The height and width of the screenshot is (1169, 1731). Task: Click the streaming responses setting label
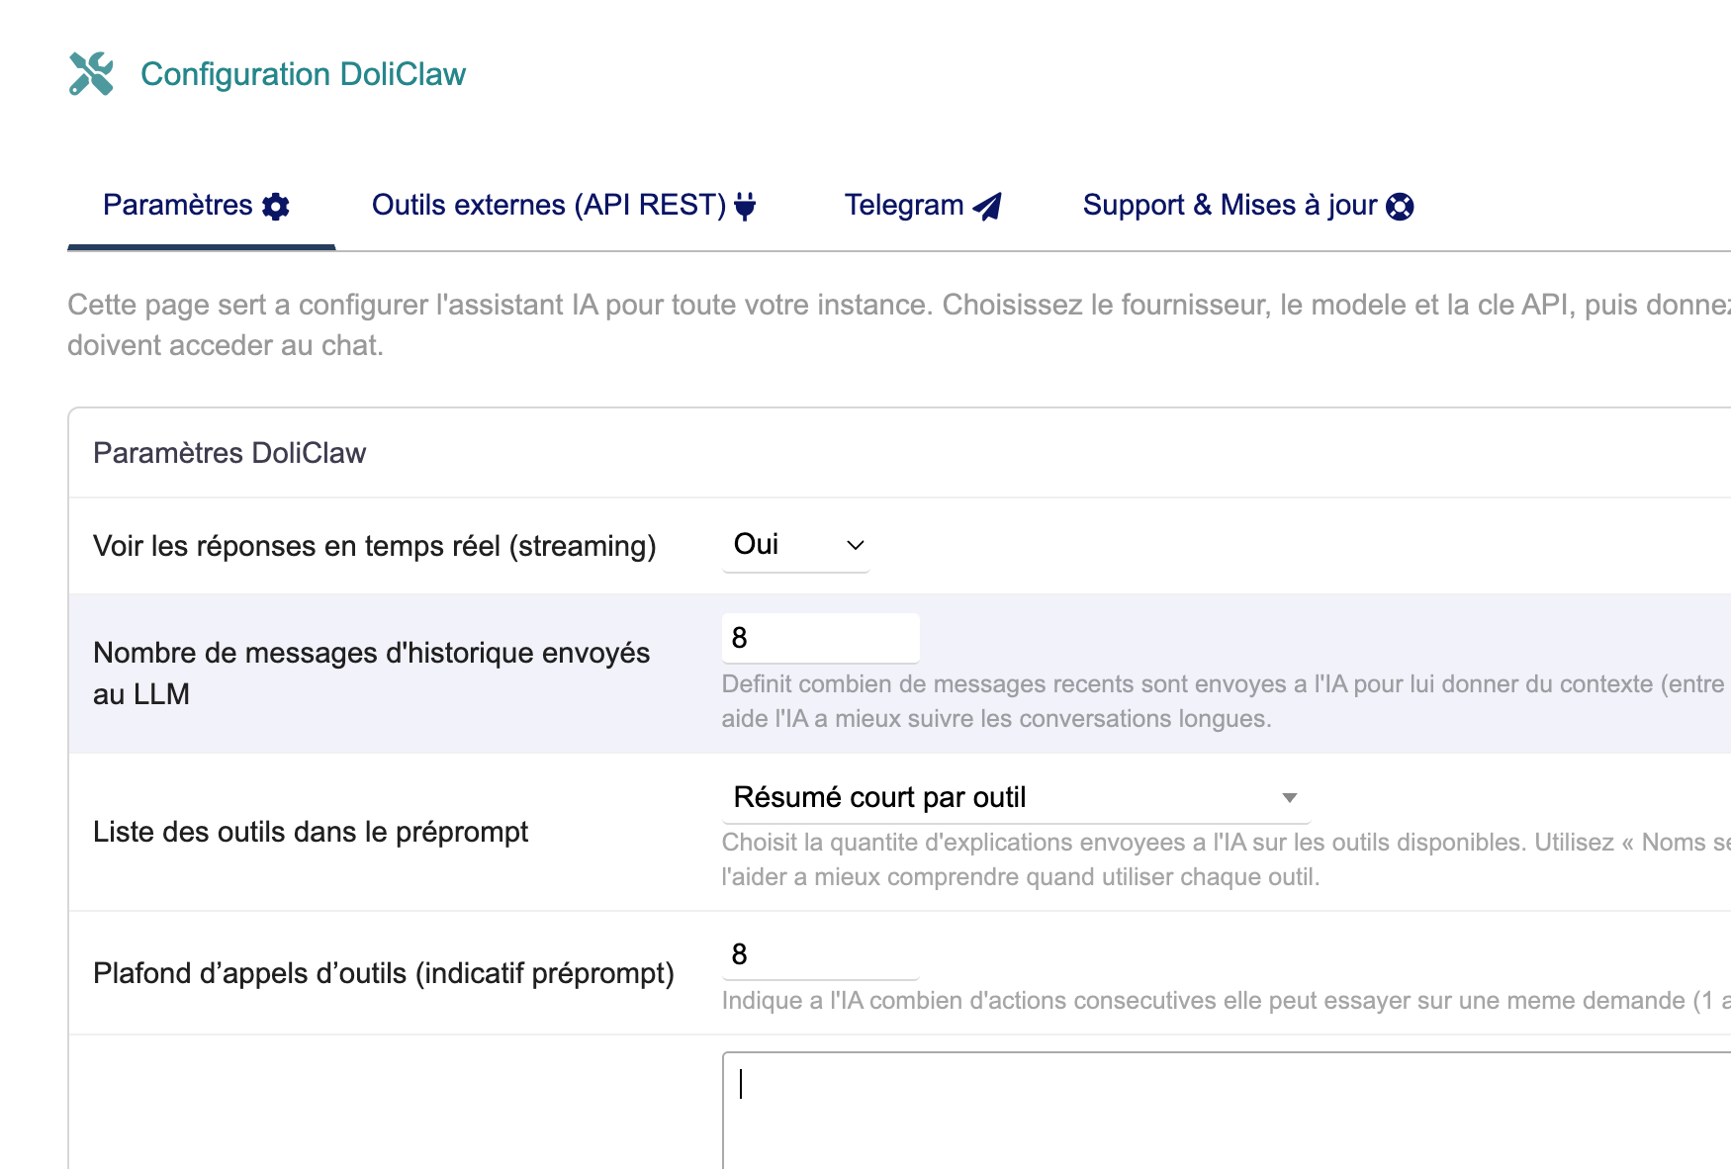point(375,546)
